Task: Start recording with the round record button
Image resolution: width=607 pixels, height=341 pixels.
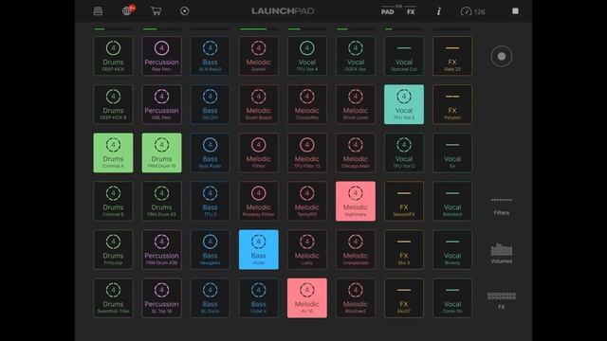Action: [502, 57]
